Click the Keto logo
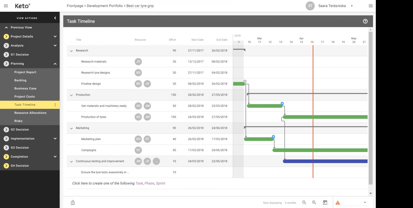413x208 pixels. point(22,6)
